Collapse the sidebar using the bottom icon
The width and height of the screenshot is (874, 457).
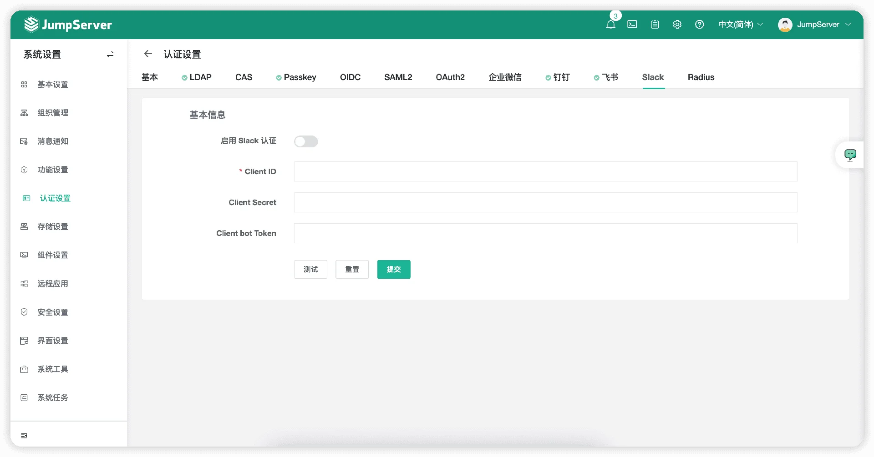[x=24, y=436]
